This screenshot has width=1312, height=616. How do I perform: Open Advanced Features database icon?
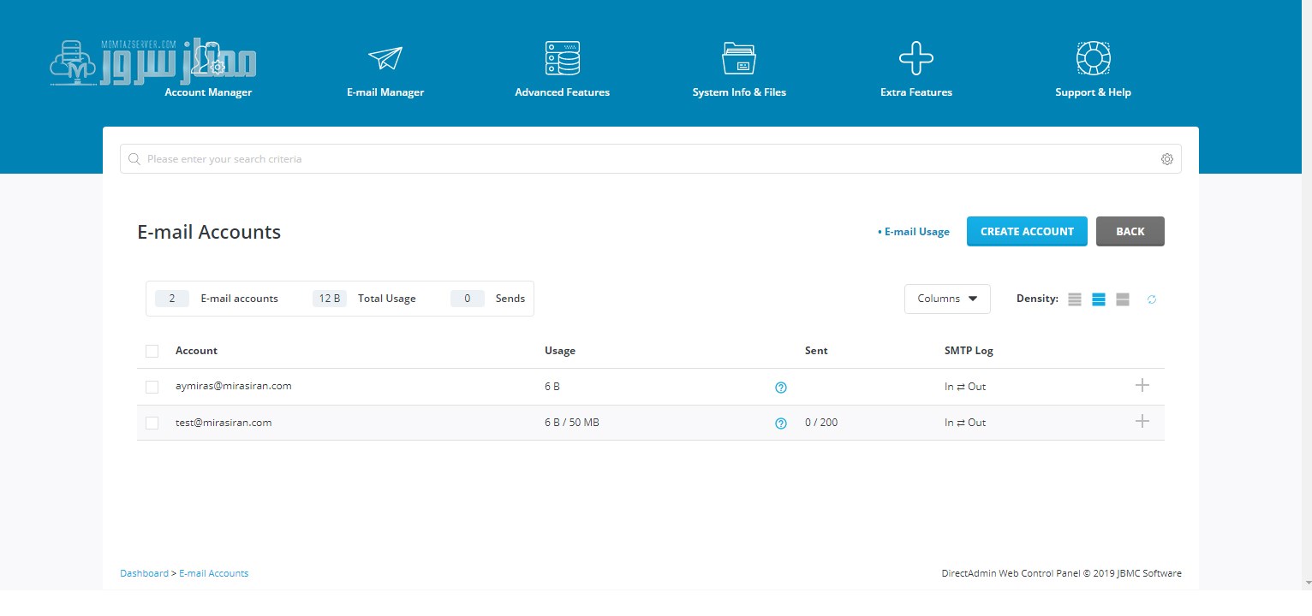click(x=563, y=58)
